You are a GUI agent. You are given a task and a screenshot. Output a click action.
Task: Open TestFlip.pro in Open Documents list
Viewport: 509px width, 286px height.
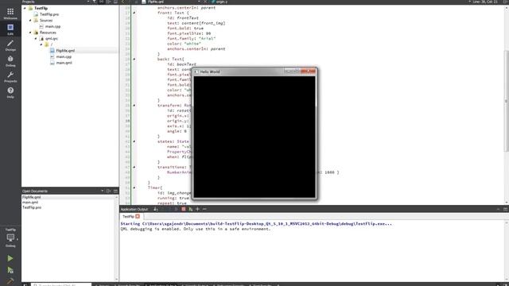32,207
